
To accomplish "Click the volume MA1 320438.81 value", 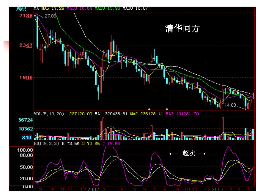I will click(x=111, y=114).
